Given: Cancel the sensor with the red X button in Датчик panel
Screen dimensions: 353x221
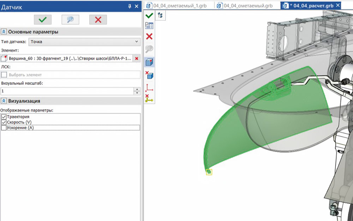Looking at the screenshot, I should tap(98, 19).
